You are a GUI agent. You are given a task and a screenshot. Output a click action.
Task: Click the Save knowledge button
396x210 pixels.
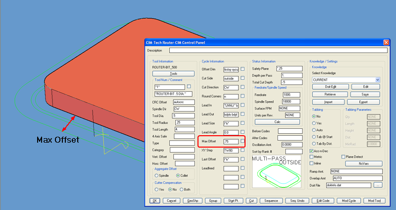365,94
